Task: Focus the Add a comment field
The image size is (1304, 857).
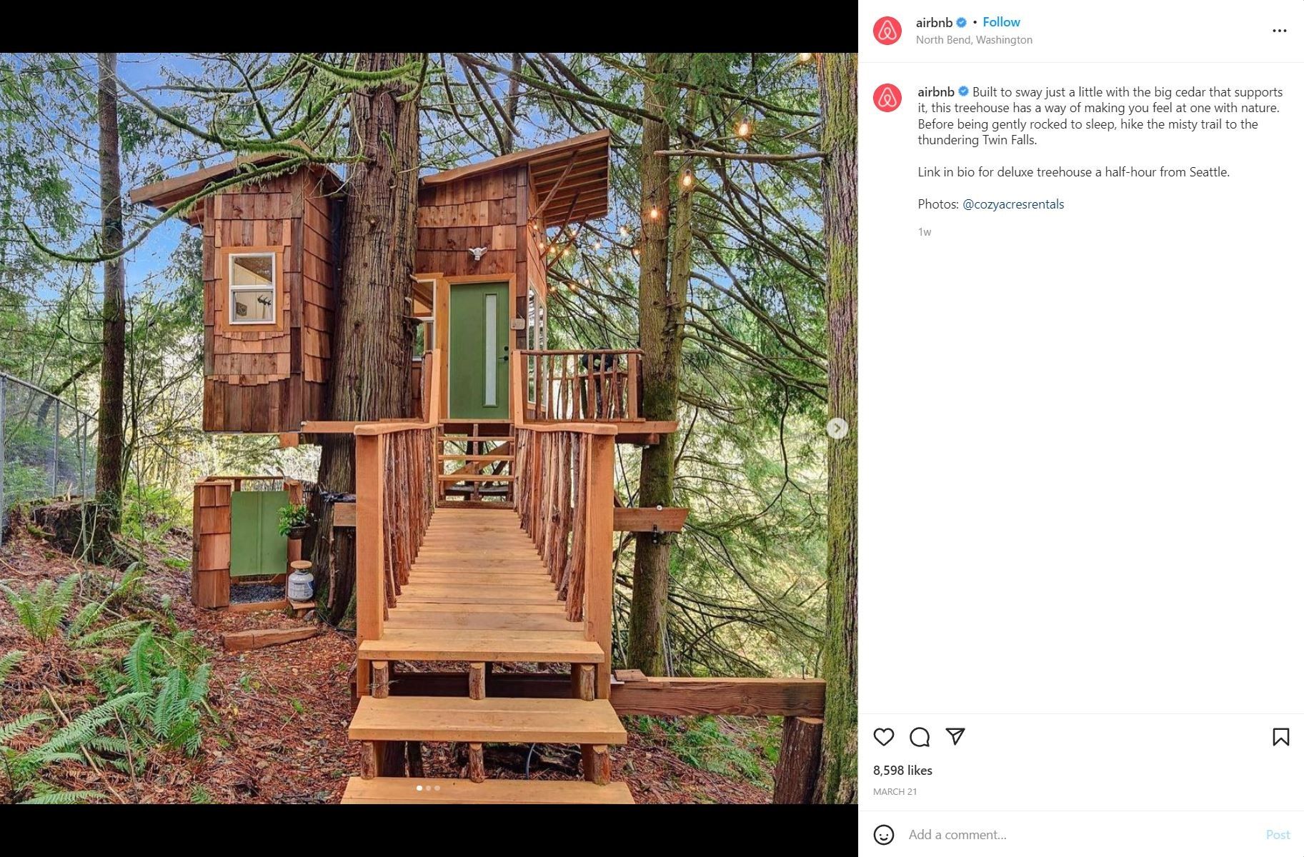Action: pos(1079,834)
